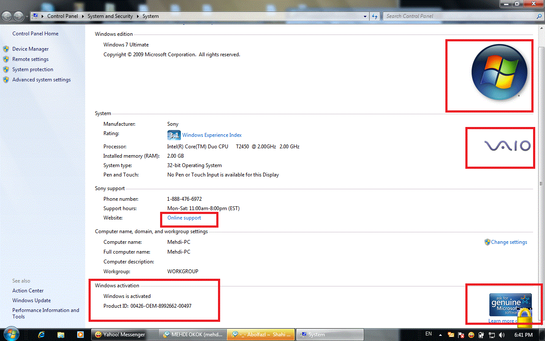Open Windows Explorer folder taskbar icon
The height and width of the screenshot is (341, 545).
tap(61, 335)
